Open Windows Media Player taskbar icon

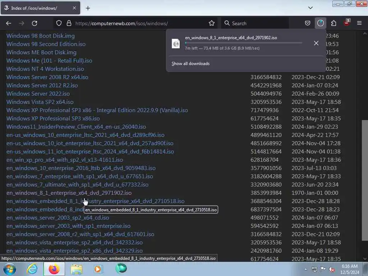98,269
